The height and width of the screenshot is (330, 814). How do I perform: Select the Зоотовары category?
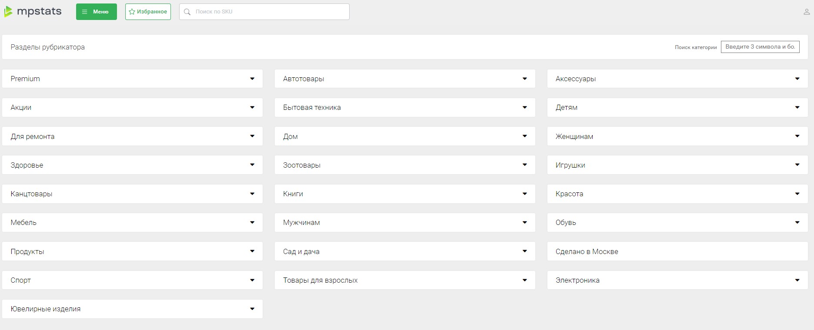point(405,165)
